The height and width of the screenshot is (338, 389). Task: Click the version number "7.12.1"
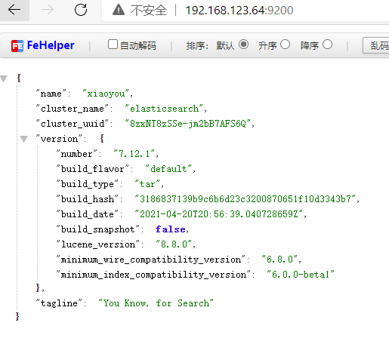click(134, 154)
